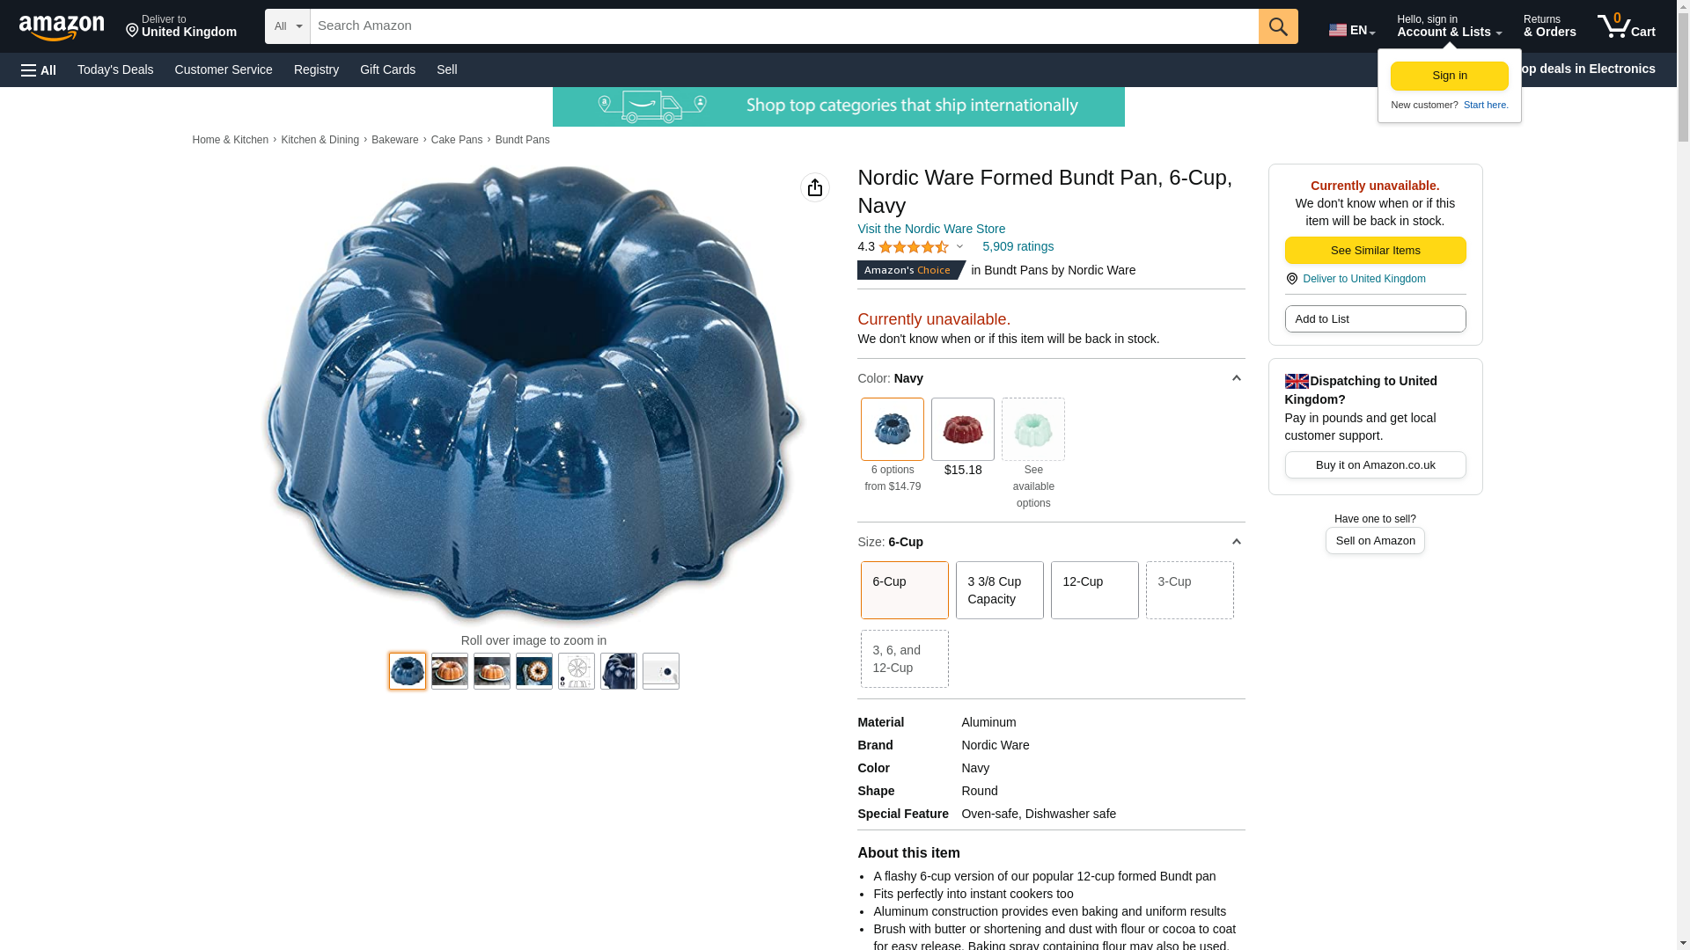This screenshot has height=950, width=1690.
Task: Click the language flag selector EN
Action: tap(1351, 30)
